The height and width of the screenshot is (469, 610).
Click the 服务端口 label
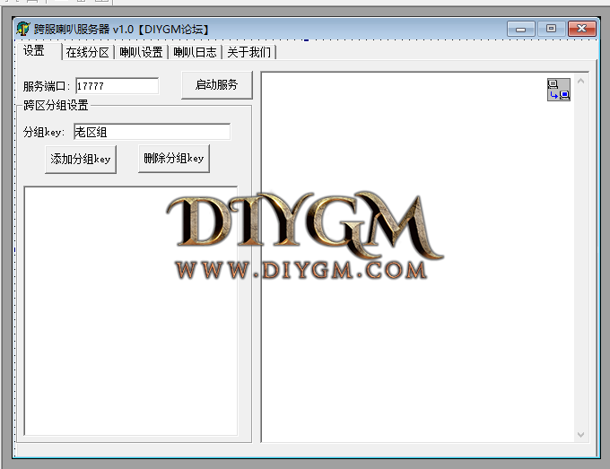pyautogui.click(x=47, y=86)
